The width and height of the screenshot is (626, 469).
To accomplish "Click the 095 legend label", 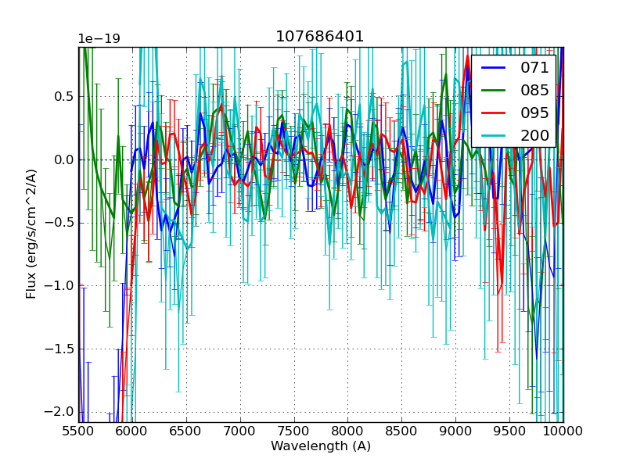I will pyautogui.click(x=534, y=113).
